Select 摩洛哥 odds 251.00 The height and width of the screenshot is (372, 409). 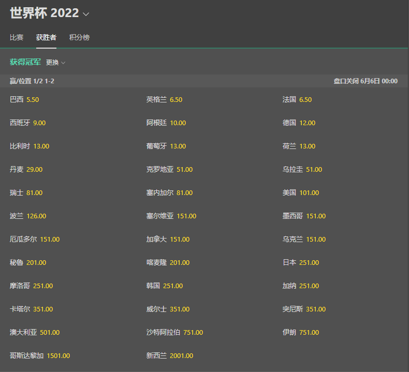[x=31, y=286]
